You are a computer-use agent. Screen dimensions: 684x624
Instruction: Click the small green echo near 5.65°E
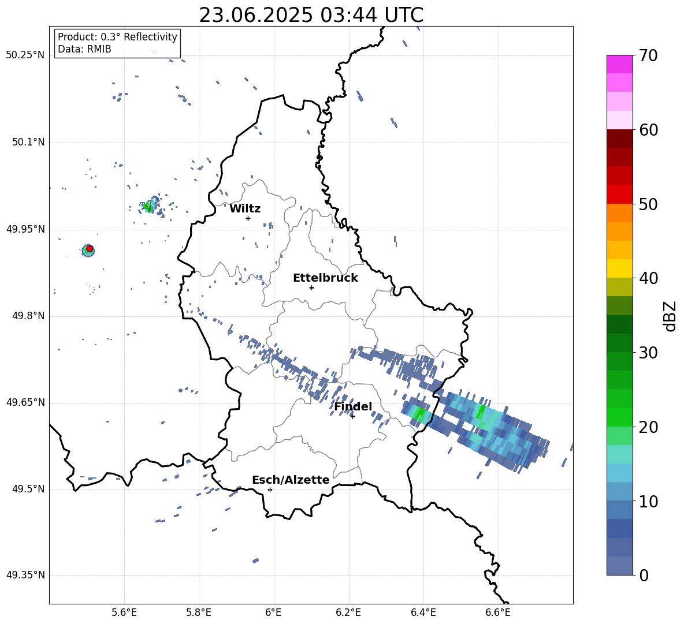149,207
